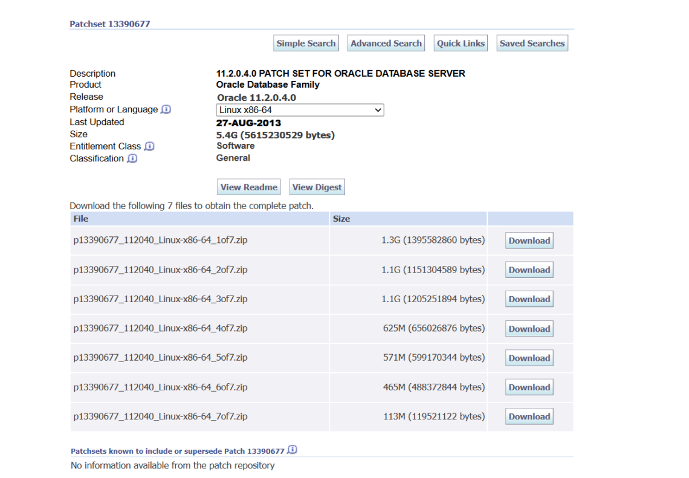Click filename p13390677_112040_Linux-x86-64_6of7.zip
This screenshot has width=689, height=478.
pos(160,387)
